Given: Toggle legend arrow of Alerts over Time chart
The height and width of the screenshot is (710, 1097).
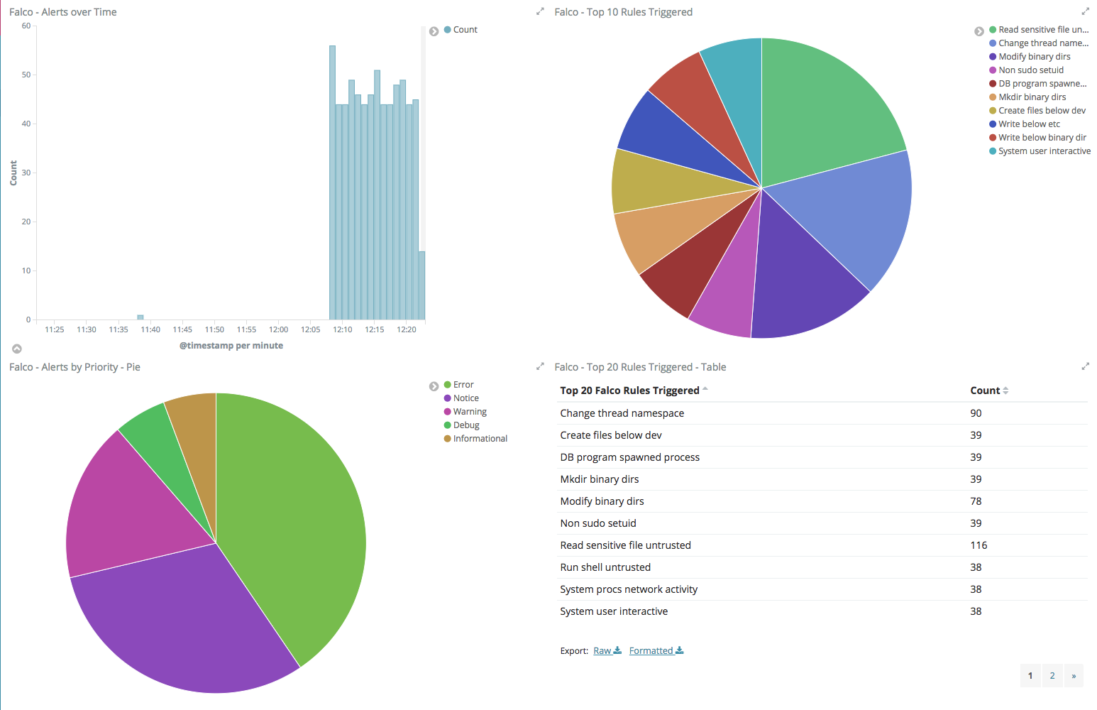Looking at the screenshot, I should pos(434,31).
